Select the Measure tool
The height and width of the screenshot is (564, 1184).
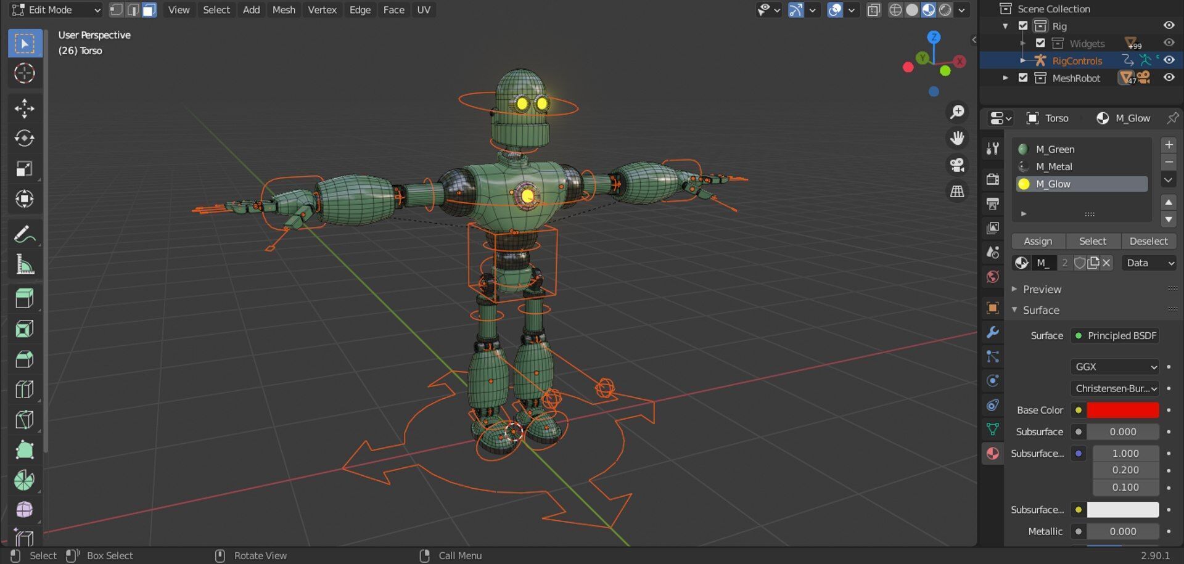pyautogui.click(x=25, y=265)
